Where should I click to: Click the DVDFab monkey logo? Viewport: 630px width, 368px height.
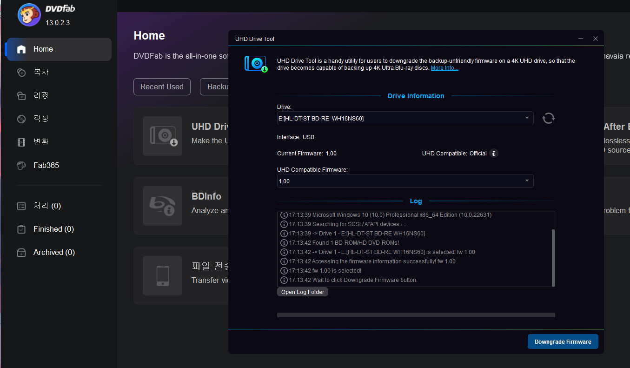click(x=29, y=15)
